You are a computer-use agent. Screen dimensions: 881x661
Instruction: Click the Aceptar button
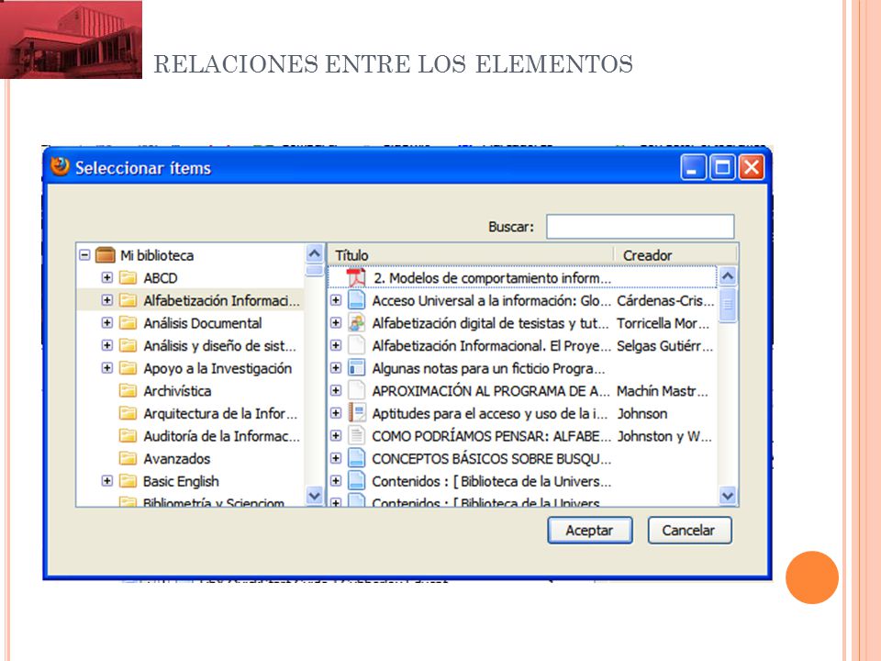pyautogui.click(x=590, y=530)
